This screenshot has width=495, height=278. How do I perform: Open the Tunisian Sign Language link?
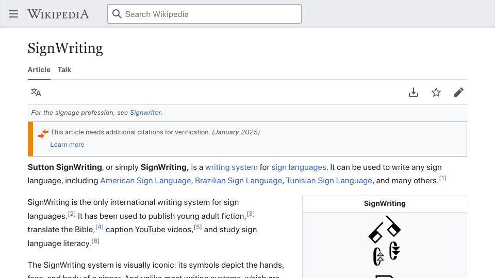[x=329, y=181]
